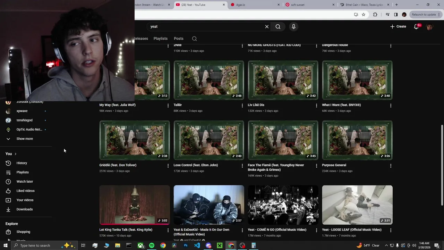Image resolution: width=444 pixels, height=250 pixels.
Task: Open options menu for 'What I Want (feat. BNYX®)'
Action: tap(391, 106)
